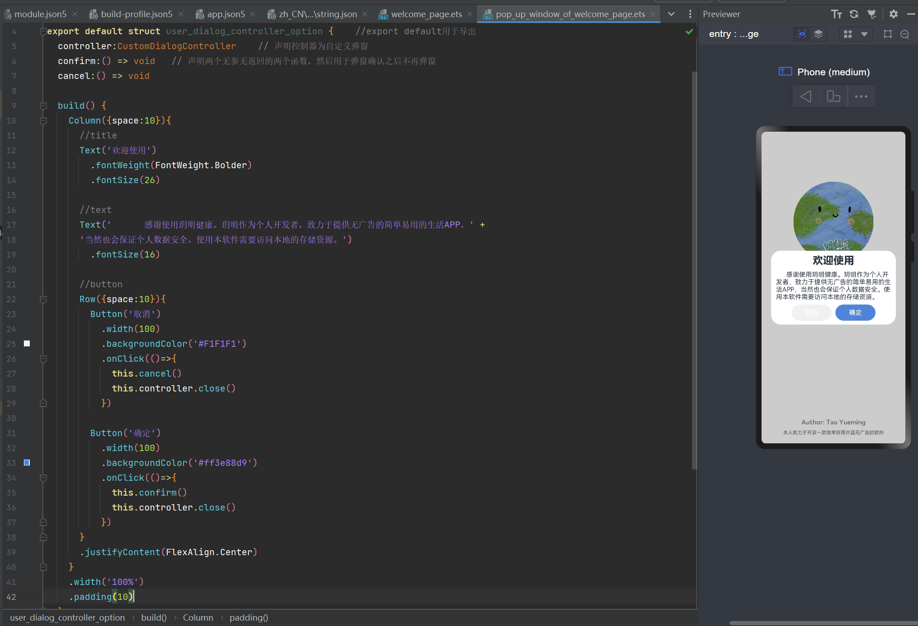Rotate the preview device orientation
The height and width of the screenshot is (626, 918).
834,97
